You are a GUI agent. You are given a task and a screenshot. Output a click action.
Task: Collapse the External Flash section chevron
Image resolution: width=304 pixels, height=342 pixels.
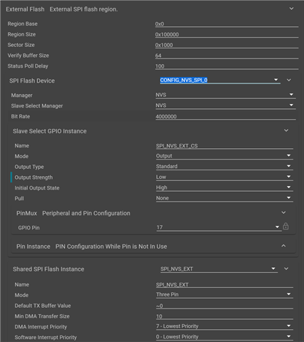pyautogui.click(x=291, y=9)
